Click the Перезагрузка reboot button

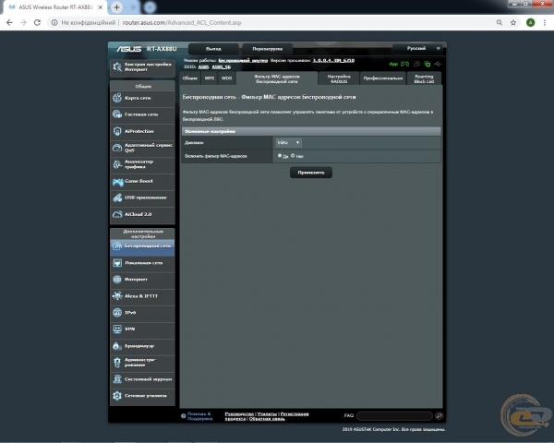click(268, 49)
